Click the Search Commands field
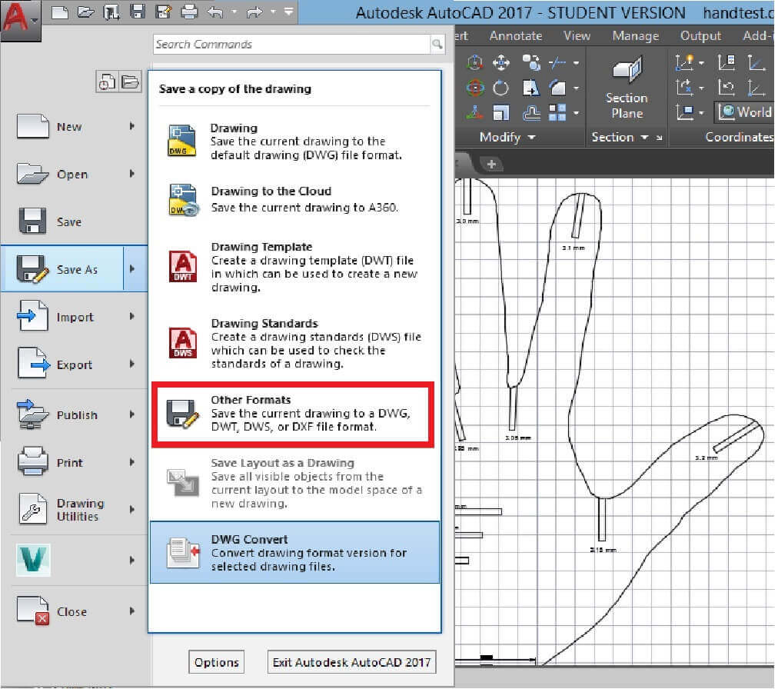 (x=292, y=44)
